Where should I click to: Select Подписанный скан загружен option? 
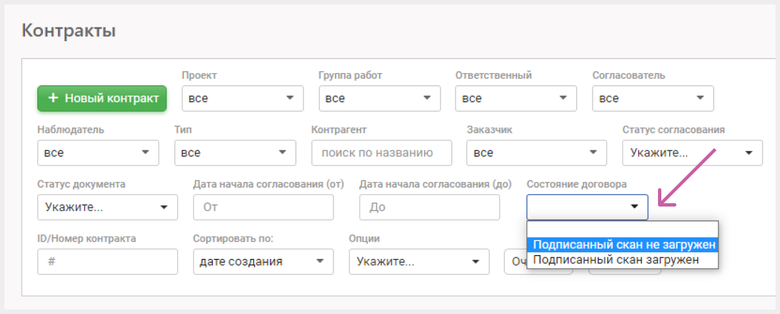pos(622,259)
